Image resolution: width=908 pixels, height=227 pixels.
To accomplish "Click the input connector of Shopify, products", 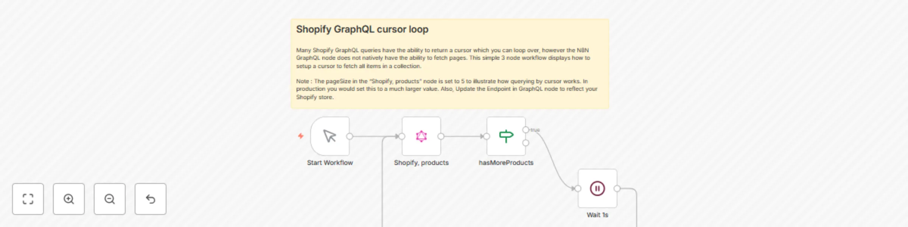I will click(x=402, y=136).
